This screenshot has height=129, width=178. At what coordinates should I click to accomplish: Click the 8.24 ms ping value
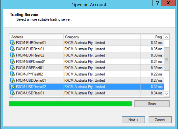(x=157, y=61)
